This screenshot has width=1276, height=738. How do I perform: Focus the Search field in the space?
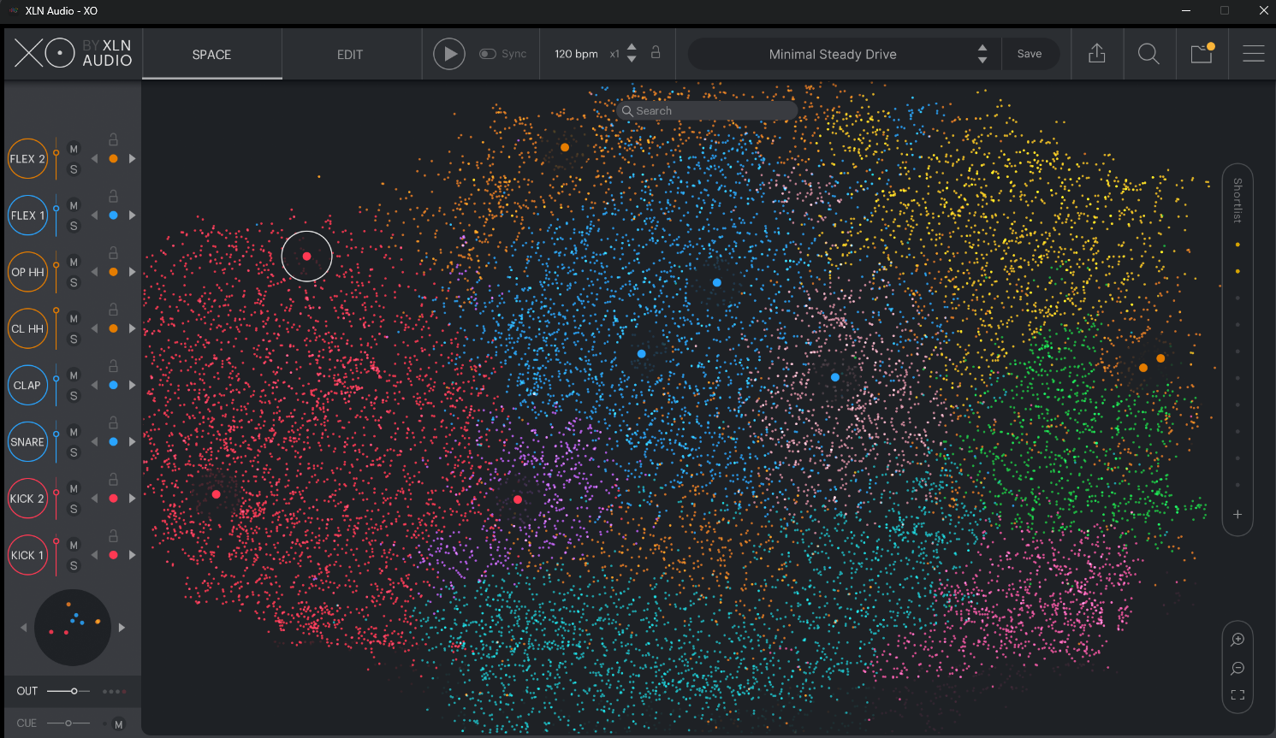point(707,111)
